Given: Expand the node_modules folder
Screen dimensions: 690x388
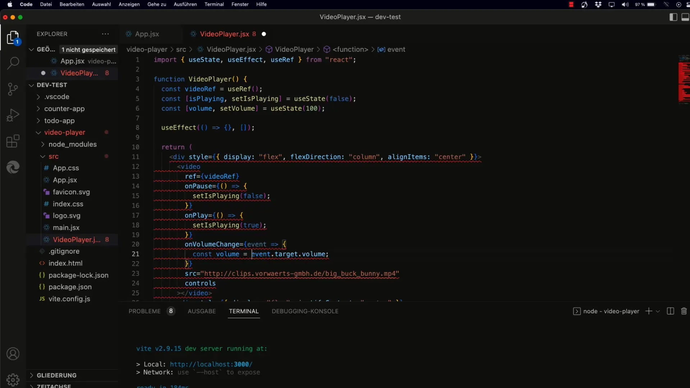Looking at the screenshot, I should (73, 144).
